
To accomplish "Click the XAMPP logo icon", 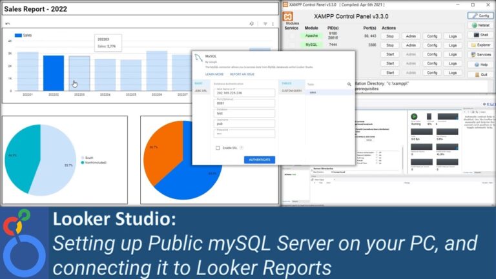I will point(287,16).
